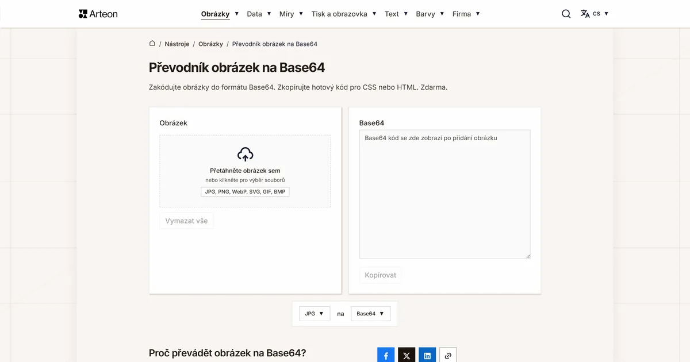Expand the Tisk a obrazovka arrow

pyautogui.click(x=374, y=14)
